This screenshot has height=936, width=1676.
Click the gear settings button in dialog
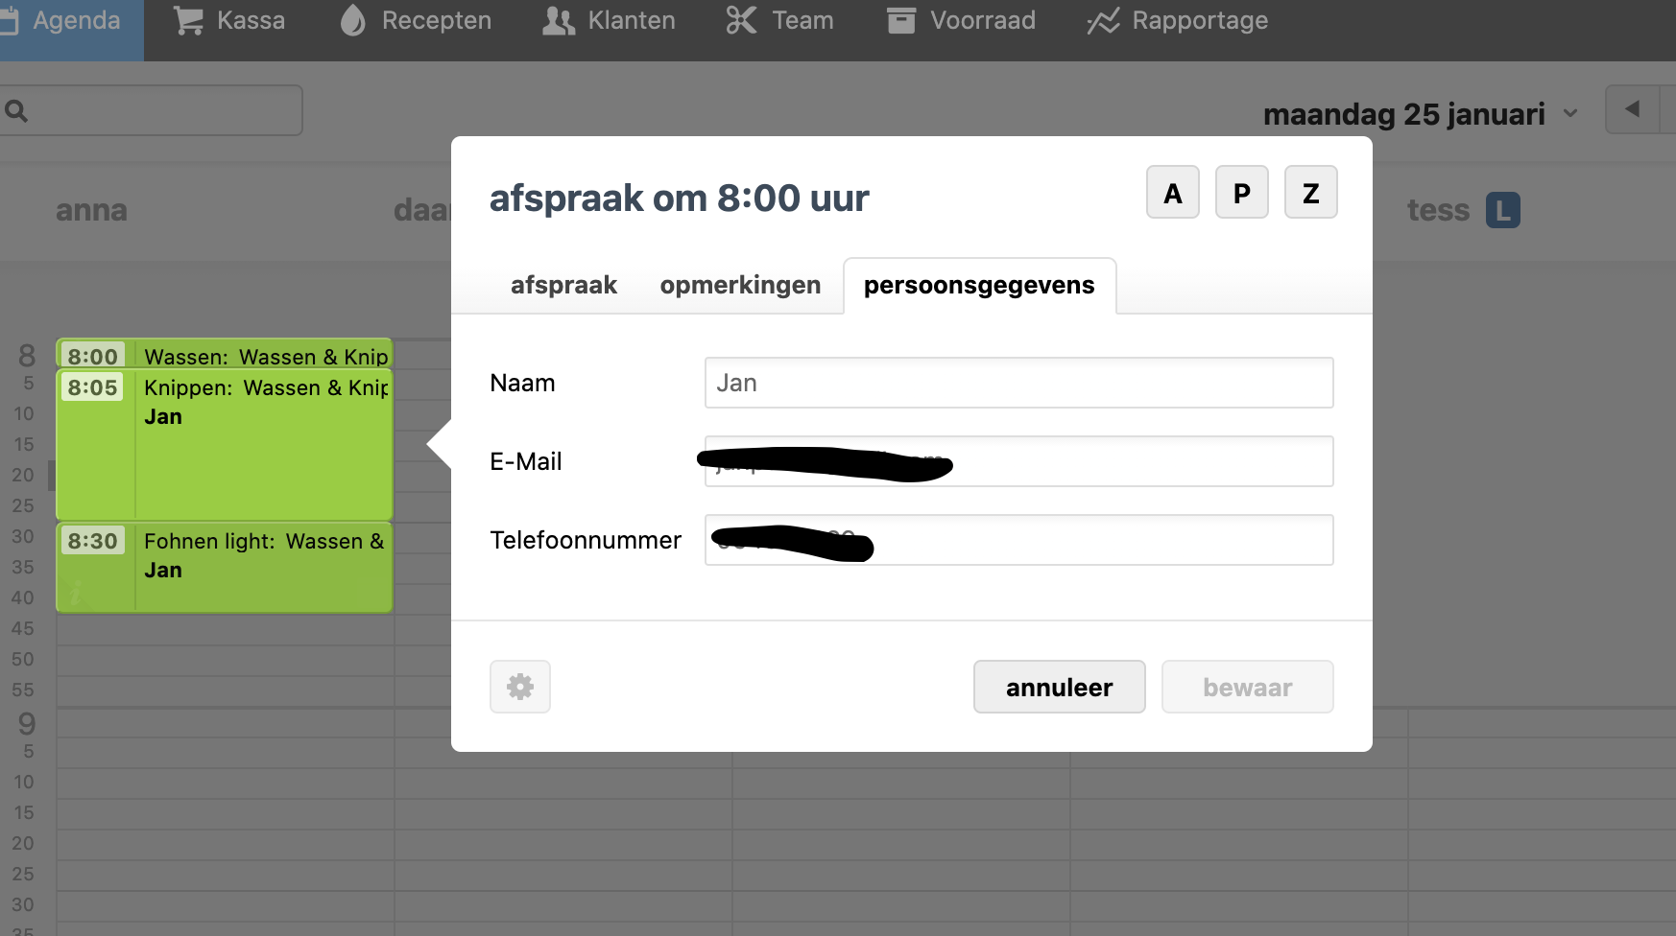tap(520, 687)
